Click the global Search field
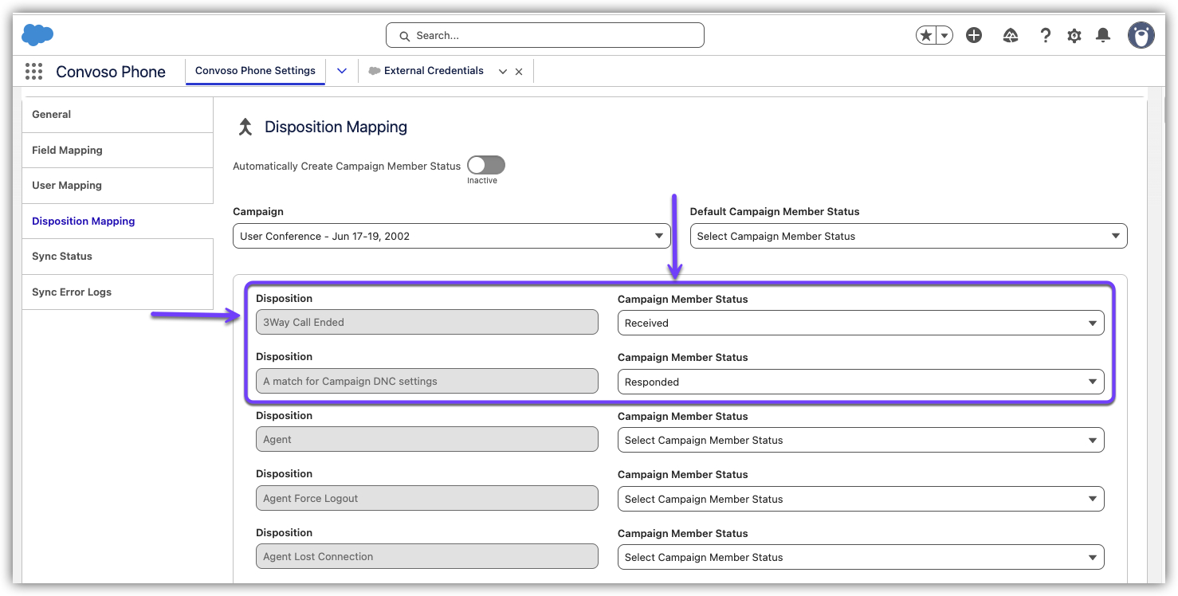This screenshot has height=596, width=1178. pos(545,35)
